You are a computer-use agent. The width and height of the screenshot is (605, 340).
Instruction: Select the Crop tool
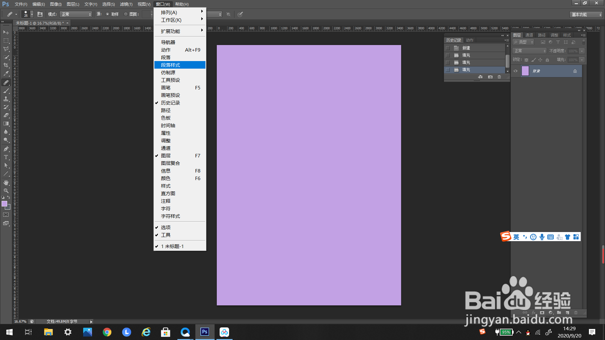pyautogui.click(x=6, y=65)
